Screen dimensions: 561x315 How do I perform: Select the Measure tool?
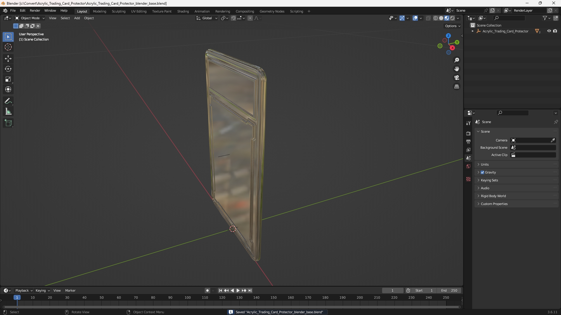click(8, 111)
